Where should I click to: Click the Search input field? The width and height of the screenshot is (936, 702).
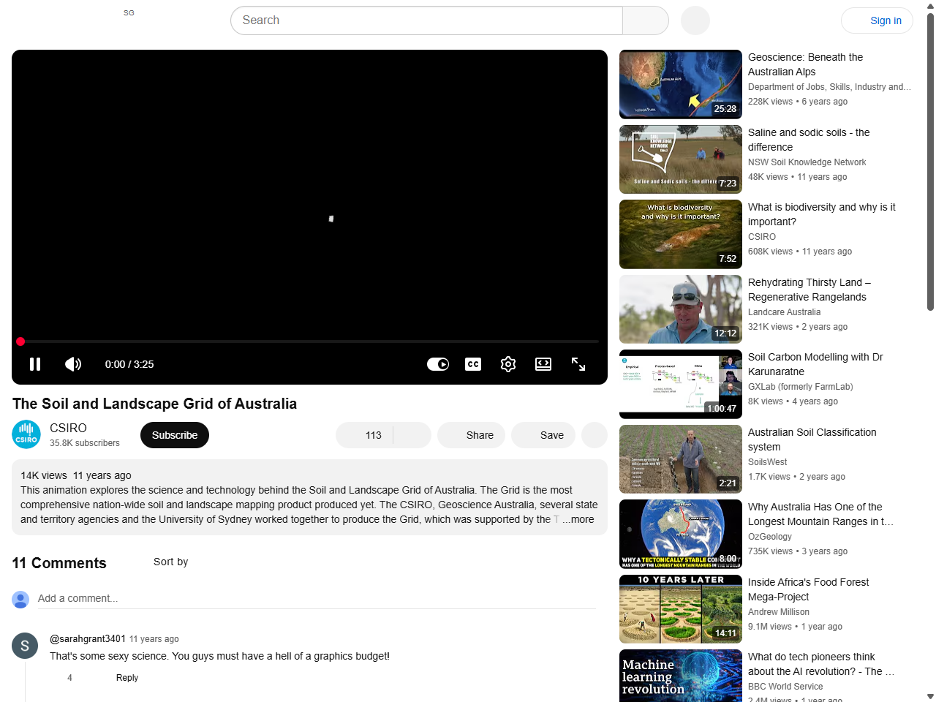[x=426, y=20]
